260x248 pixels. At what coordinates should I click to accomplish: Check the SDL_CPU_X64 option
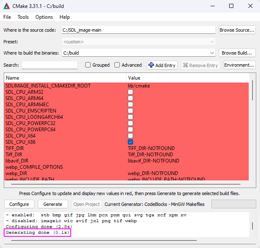pyautogui.click(x=130, y=136)
